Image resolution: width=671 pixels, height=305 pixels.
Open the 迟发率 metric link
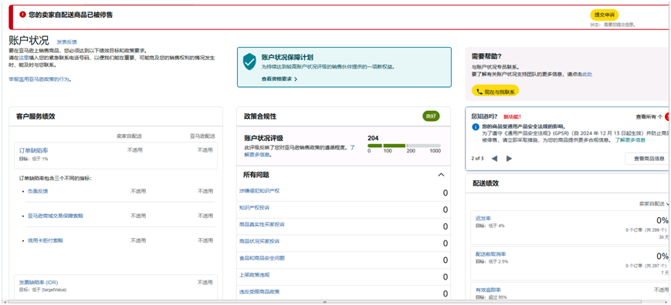483,219
